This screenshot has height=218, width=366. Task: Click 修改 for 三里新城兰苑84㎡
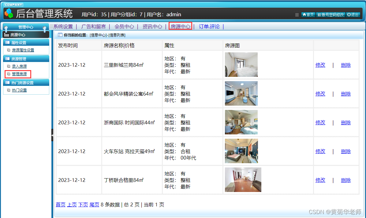[x=320, y=65]
